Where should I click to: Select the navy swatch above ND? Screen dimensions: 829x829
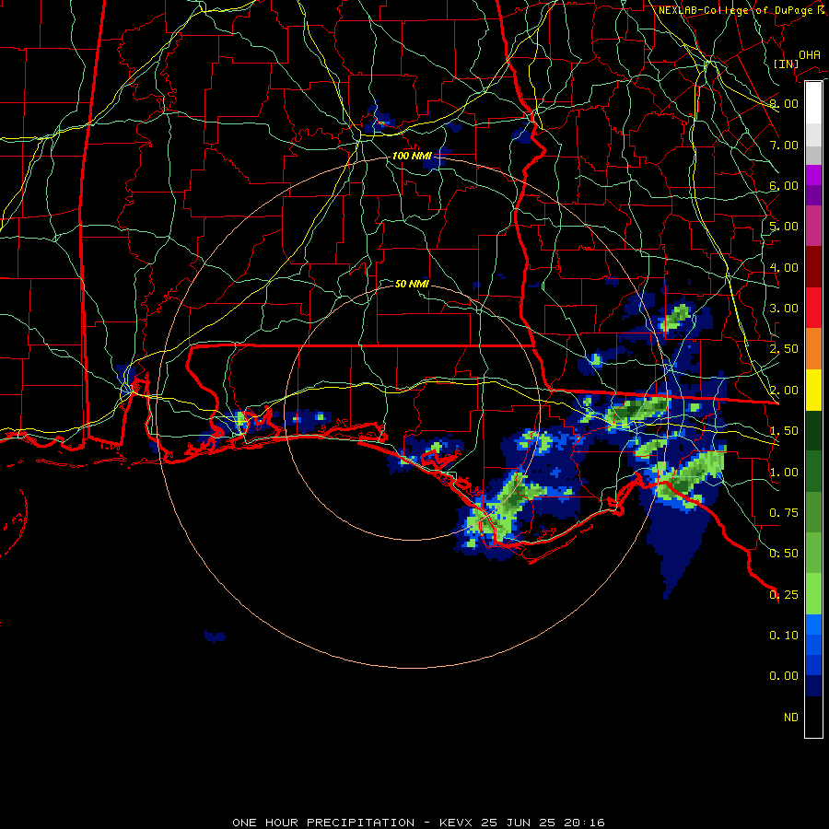tap(813, 685)
